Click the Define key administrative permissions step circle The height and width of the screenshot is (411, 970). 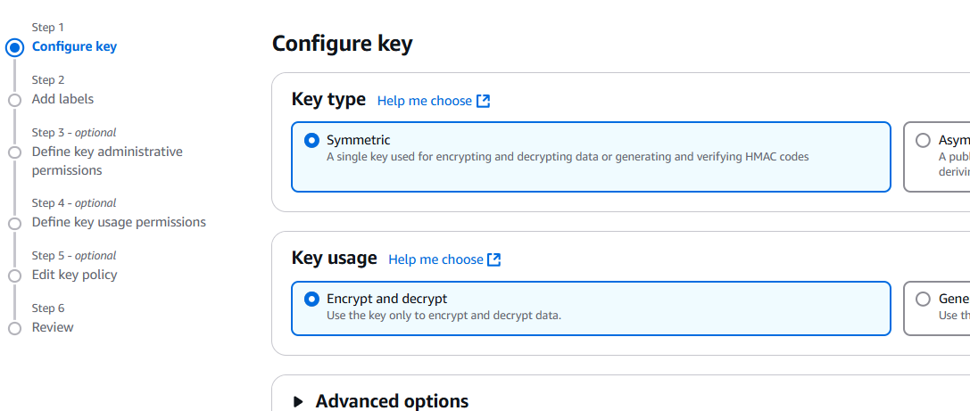[14, 152]
